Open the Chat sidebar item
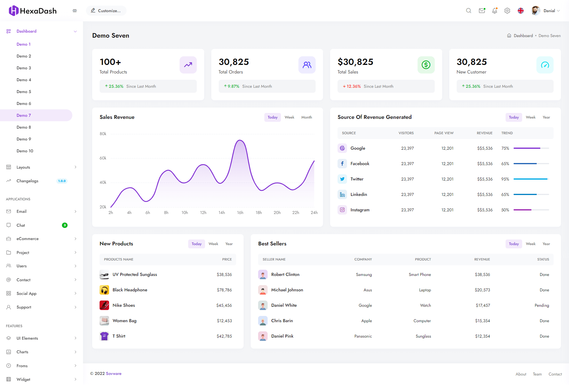The width and height of the screenshot is (569, 385). (x=21, y=225)
